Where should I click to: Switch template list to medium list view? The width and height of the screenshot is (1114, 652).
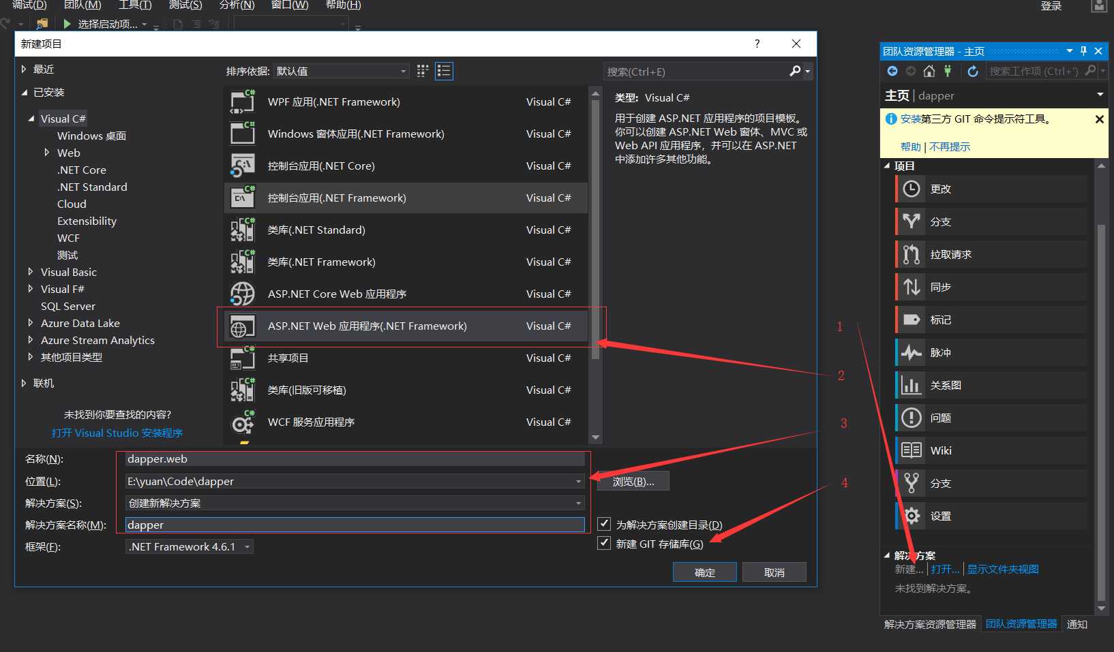point(444,71)
